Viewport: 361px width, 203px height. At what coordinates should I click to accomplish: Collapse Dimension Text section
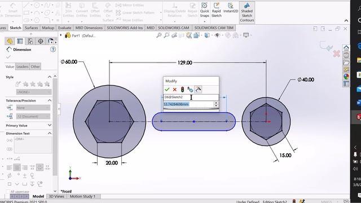pyautogui.click(x=50, y=133)
